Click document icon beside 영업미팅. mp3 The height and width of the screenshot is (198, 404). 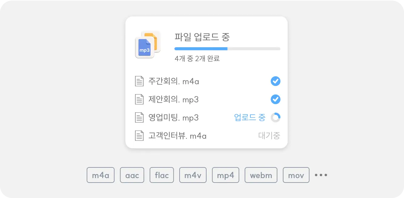pos(139,117)
